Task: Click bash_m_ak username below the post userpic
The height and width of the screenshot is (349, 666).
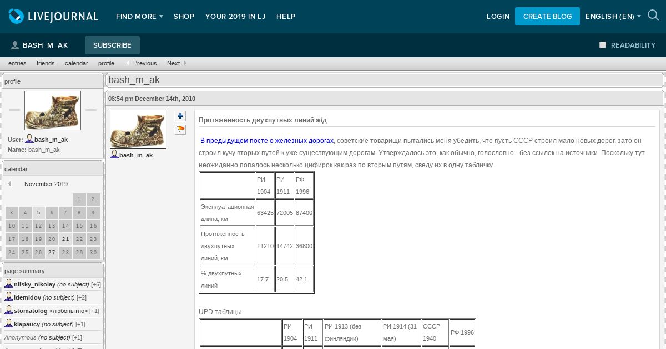Action: 136,155
